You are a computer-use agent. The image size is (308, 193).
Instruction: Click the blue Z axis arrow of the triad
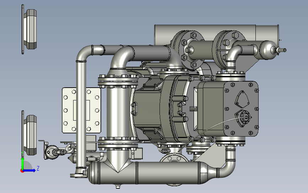tap(30, 170)
